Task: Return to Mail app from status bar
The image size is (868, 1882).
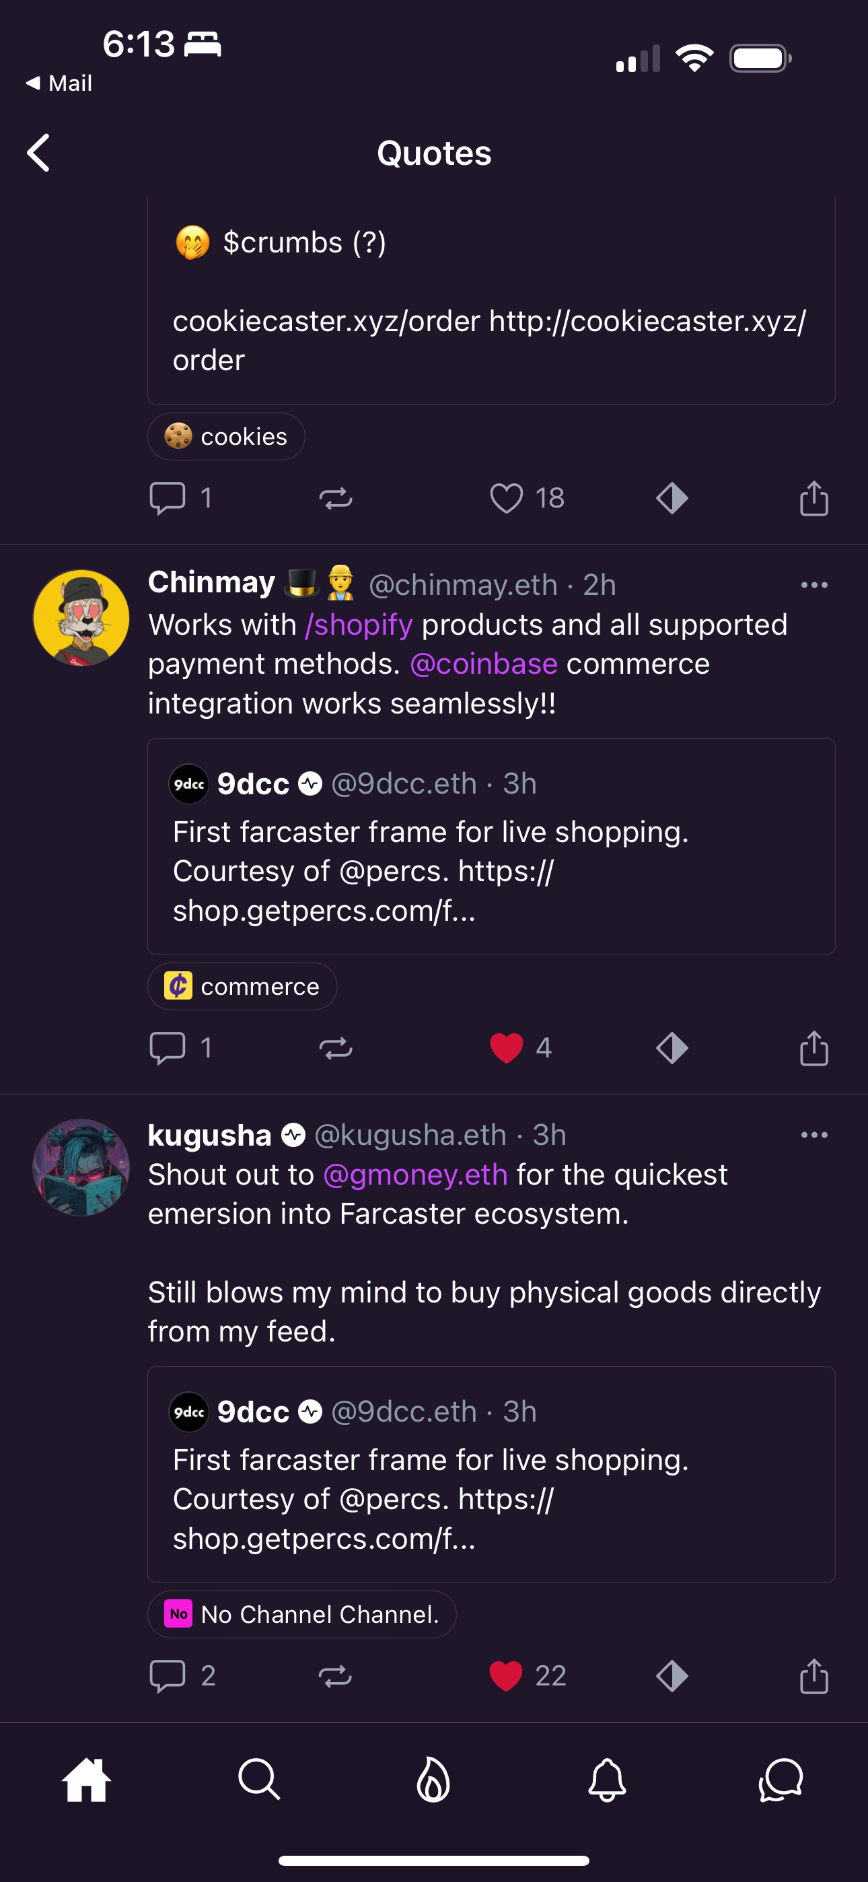Action: [x=60, y=83]
